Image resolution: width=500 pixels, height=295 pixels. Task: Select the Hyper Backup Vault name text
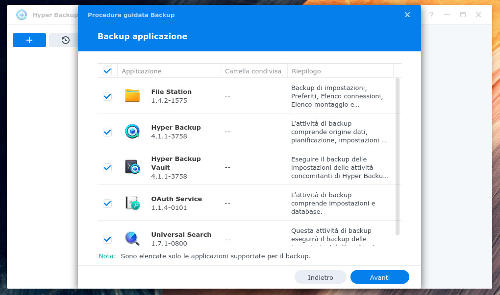[x=176, y=163]
